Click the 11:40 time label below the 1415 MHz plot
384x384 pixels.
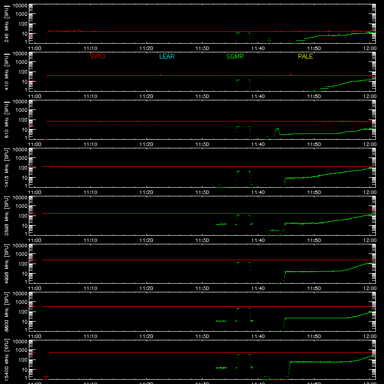pyautogui.click(x=258, y=192)
